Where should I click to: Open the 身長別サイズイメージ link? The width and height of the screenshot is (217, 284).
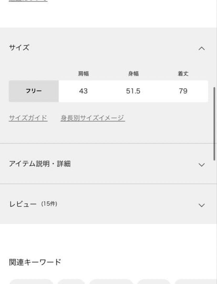tap(93, 118)
